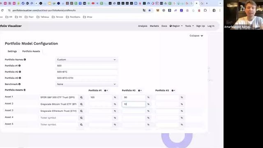The height and width of the screenshot is (148, 263).
Task: Click the Asset 3 Grayscale Ethereum Trust field
Action: [x=59, y=111]
